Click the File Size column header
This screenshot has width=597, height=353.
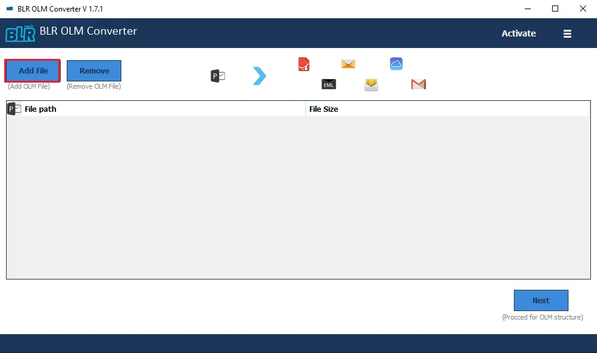323,109
